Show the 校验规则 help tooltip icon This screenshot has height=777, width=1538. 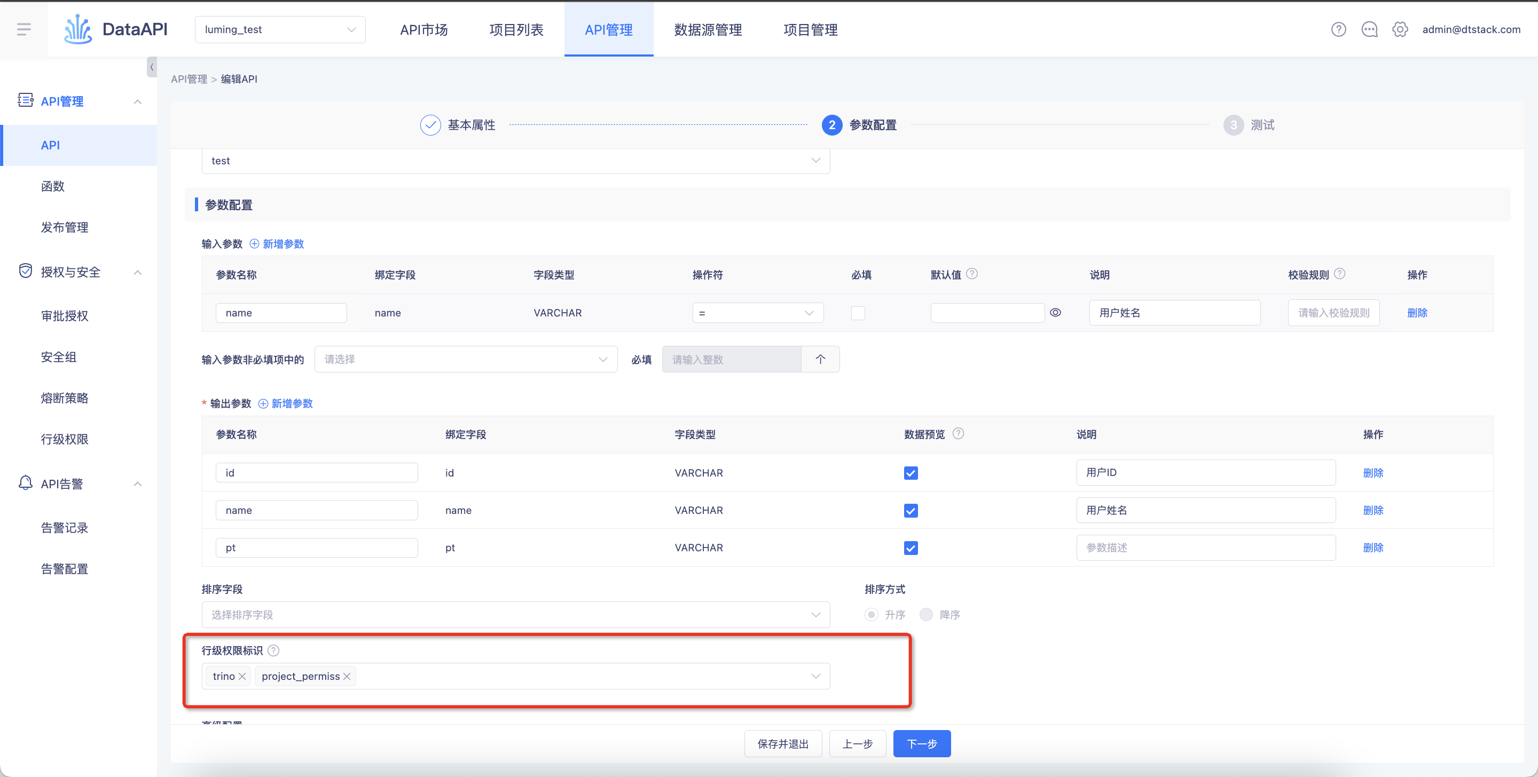click(1339, 273)
